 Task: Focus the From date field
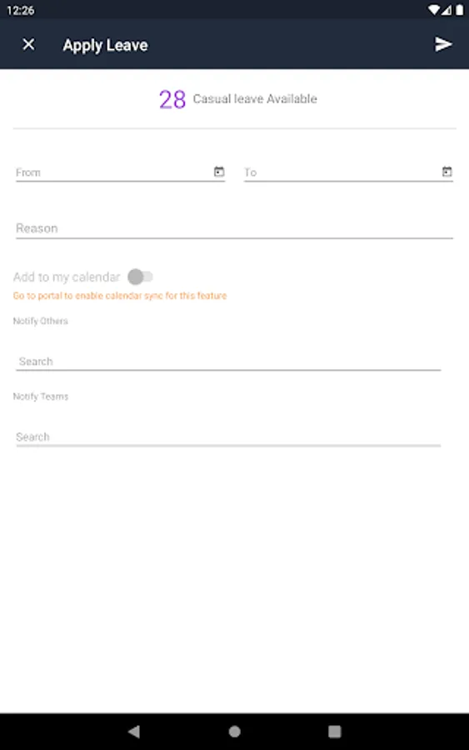click(120, 172)
